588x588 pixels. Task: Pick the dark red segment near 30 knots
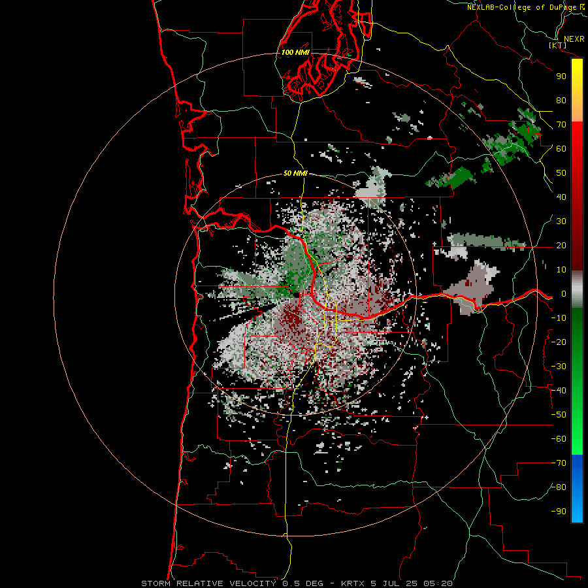(x=577, y=221)
